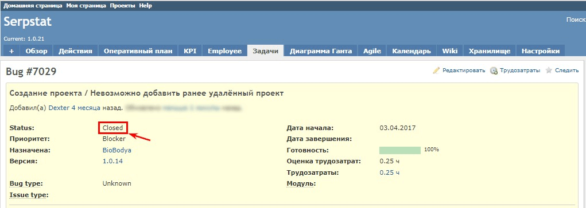Viewport: 586px width, 208px height.
Task: Open Моя страница in top menu
Action: [x=87, y=6]
